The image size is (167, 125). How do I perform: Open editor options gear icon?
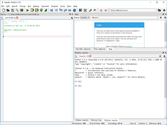(72, 18)
